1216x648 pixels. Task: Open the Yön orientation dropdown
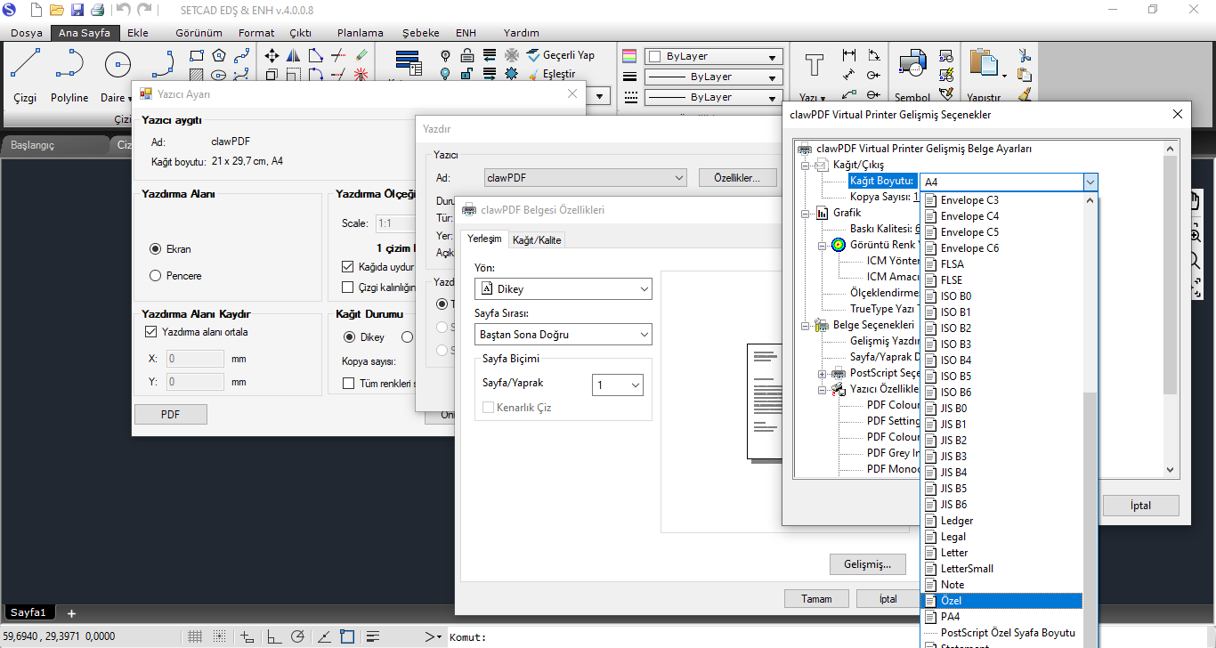coord(563,289)
